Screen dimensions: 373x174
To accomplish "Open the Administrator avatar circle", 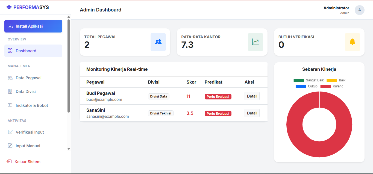I will pos(359,10).
